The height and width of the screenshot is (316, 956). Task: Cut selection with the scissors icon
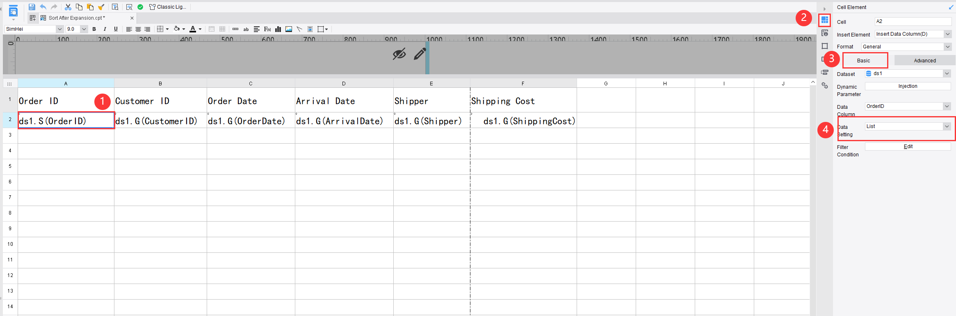68,7
